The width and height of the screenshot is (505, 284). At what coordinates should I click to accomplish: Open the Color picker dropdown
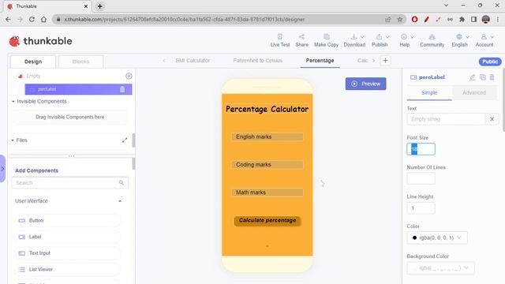point(437,237)
